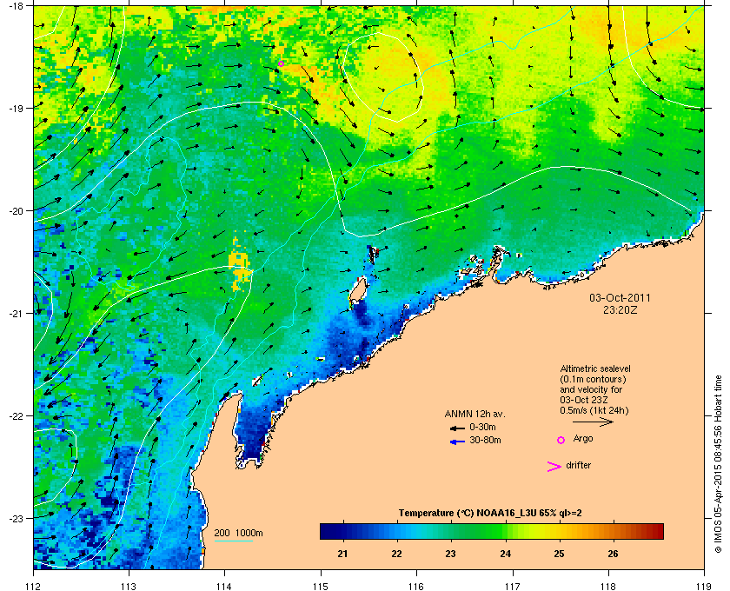Click the Temperature NOAA16_L3U colorbar title
Image resolution: width=730 pixels, height=591 pixels.
tap(490, 513)
